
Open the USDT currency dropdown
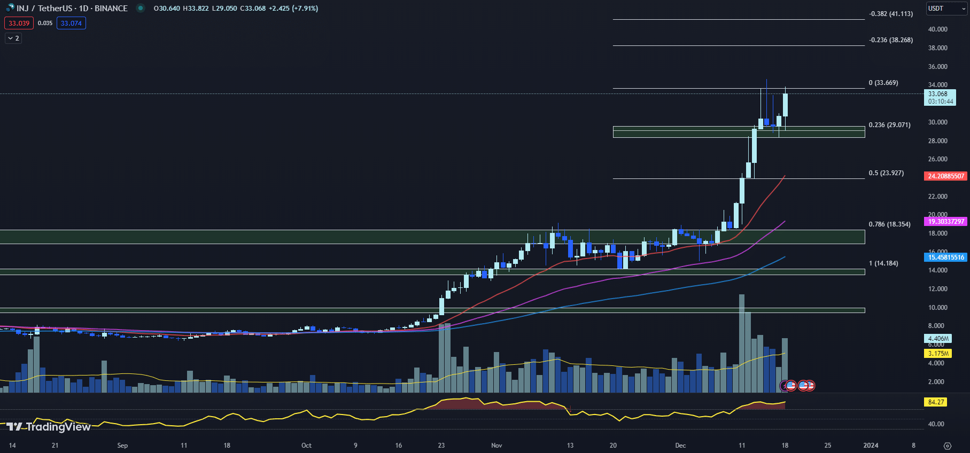coord(946,9)
